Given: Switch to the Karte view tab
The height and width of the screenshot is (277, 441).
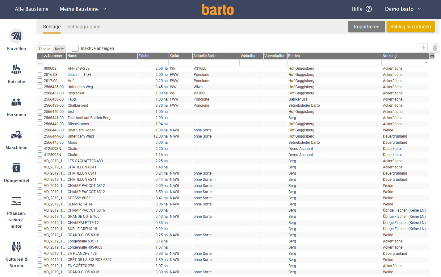Looking at the screenshot, I should pyautogui.click(x=59, y=49).
